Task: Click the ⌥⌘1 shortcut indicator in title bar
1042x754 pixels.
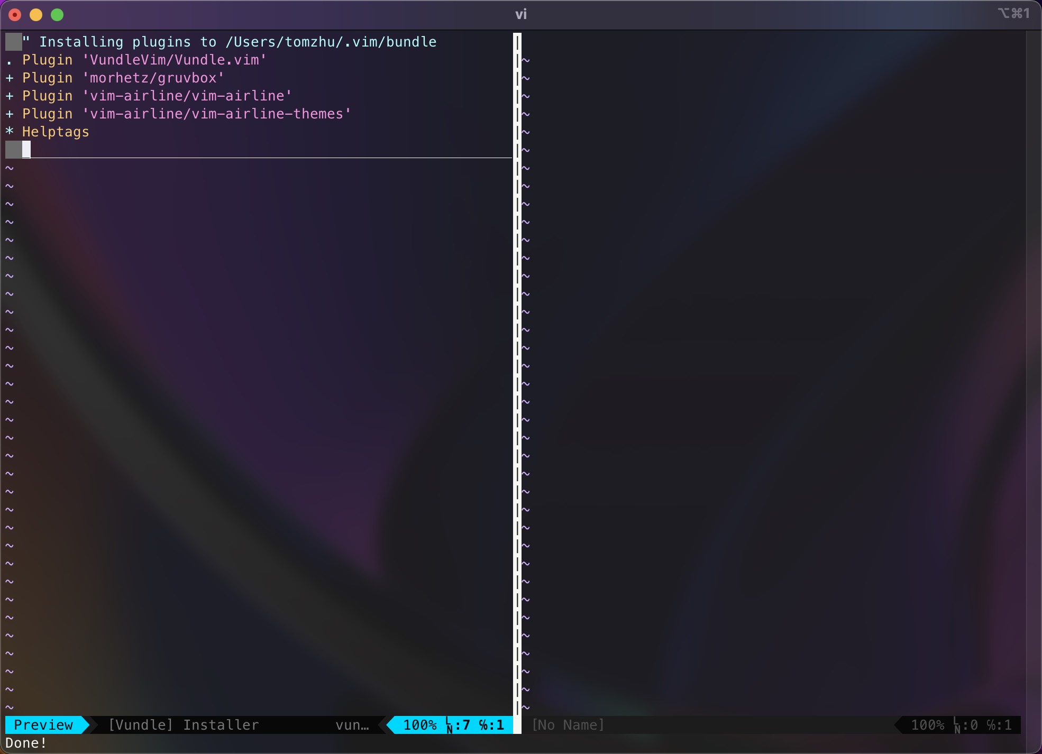Action: point(1013,13)
